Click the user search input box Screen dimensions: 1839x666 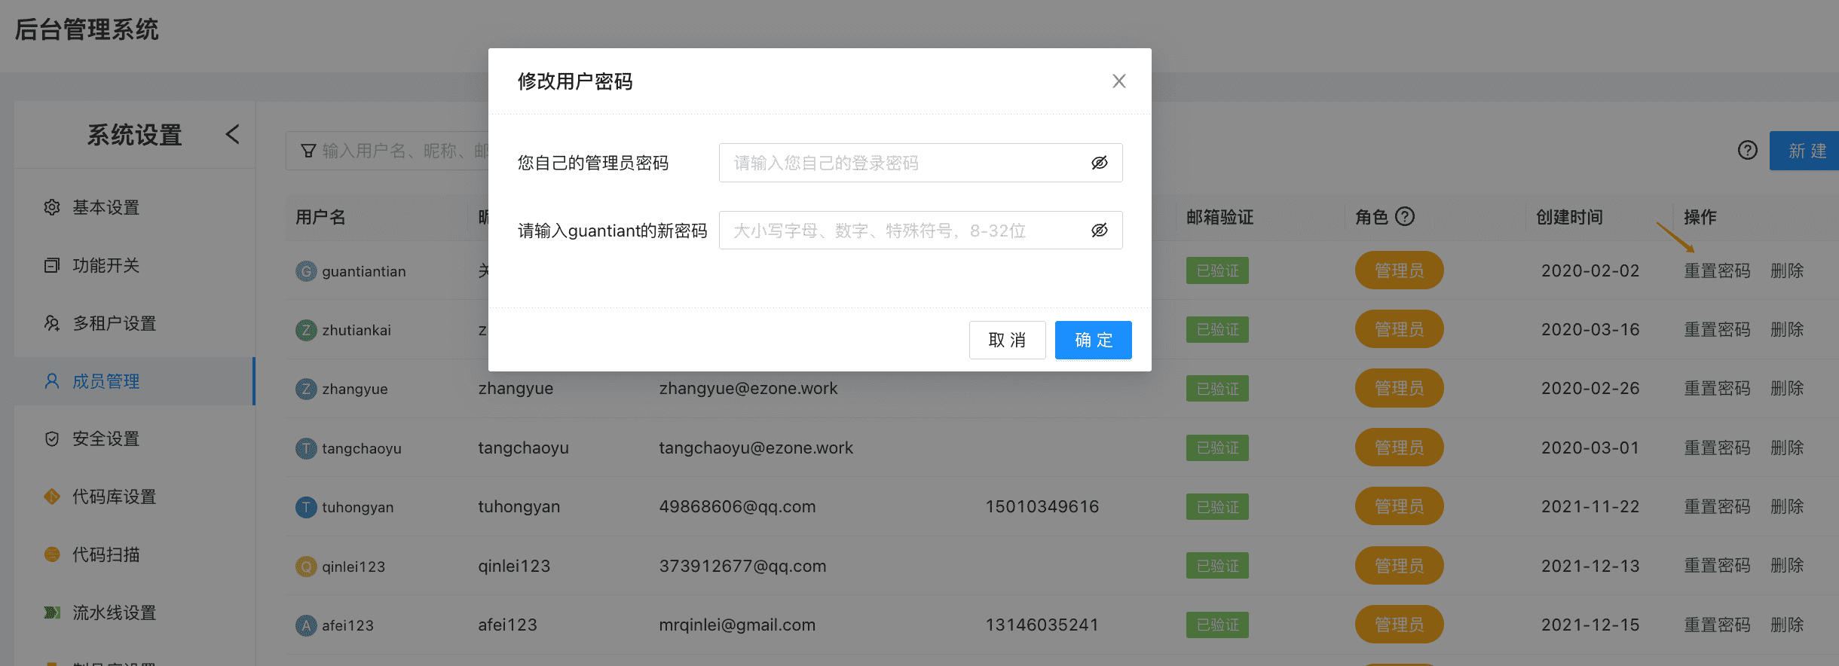387,151
